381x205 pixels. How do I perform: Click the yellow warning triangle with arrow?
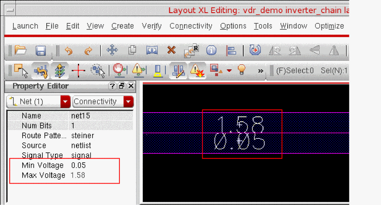139,70
